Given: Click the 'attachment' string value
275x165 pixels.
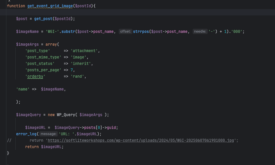Looking at the screenshot, I should click(84, 51).
